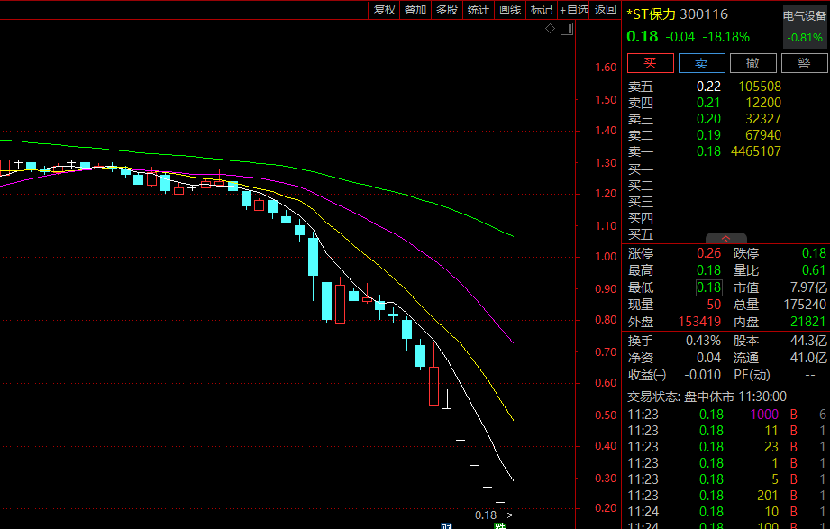Click the 标记 mark tool
This screenshot has width=830, height=529.
(x=541, y=10)
